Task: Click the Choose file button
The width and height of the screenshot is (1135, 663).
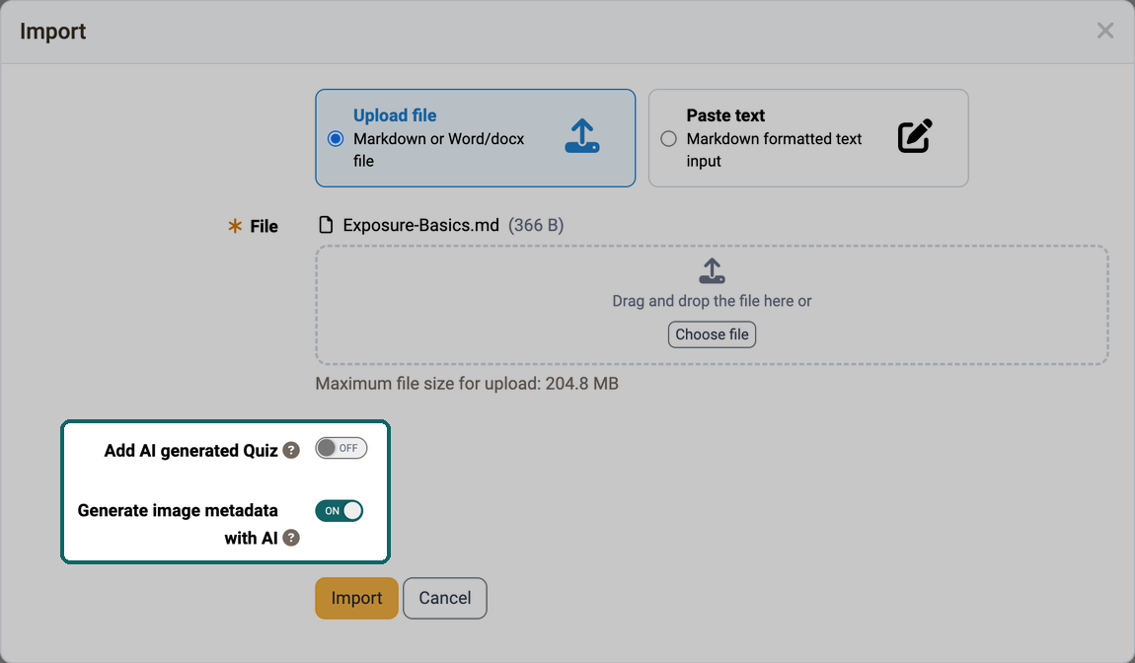Action: point(713,334)
